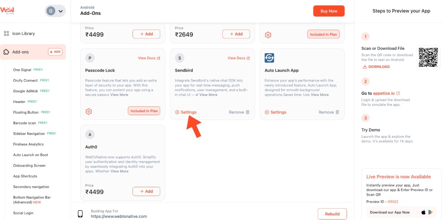The image size is (443, 220).
Task: Click the Passcode Lock gear settings icon
Action: pos(89,111)
